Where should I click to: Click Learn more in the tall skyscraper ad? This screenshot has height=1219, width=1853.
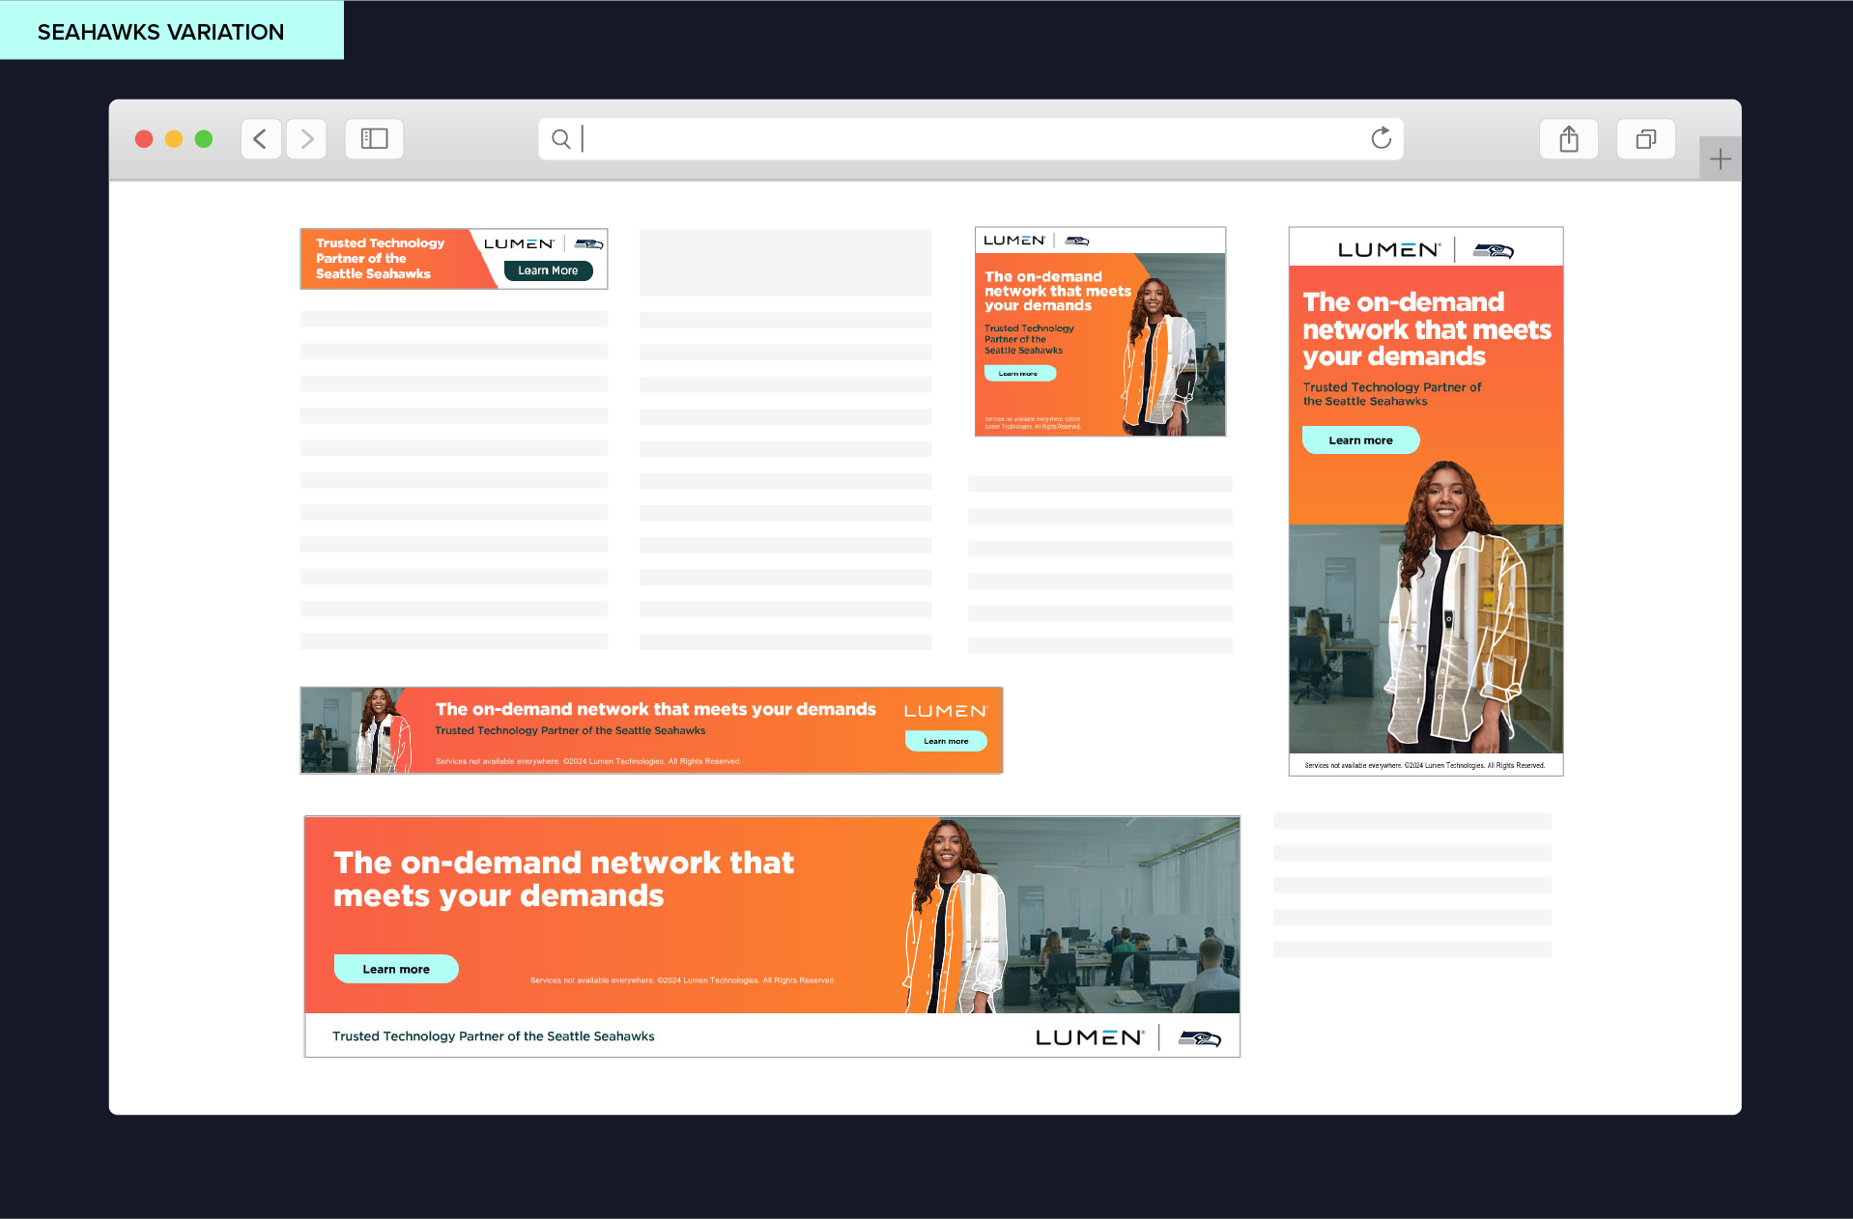tap(1360, 440)
